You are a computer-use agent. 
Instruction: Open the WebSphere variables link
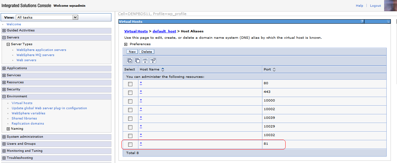tap(28, 113)
